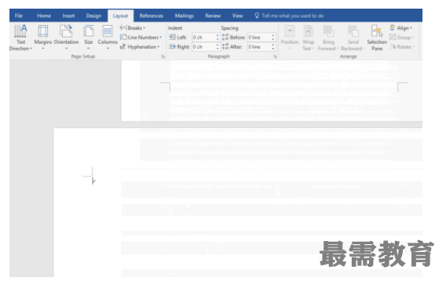Click the Breaks icon
The width and height of the screenshot is (439, 285).
124,27
